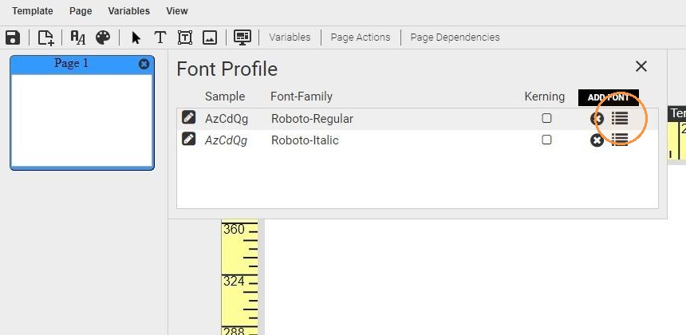Image resolution: width=686 pixels, height=335 pixels.
Task: Open the Template menu
Action: (x=33, y=11)
